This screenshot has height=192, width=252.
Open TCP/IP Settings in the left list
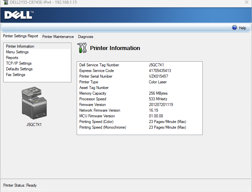click(x=19, y=63)
